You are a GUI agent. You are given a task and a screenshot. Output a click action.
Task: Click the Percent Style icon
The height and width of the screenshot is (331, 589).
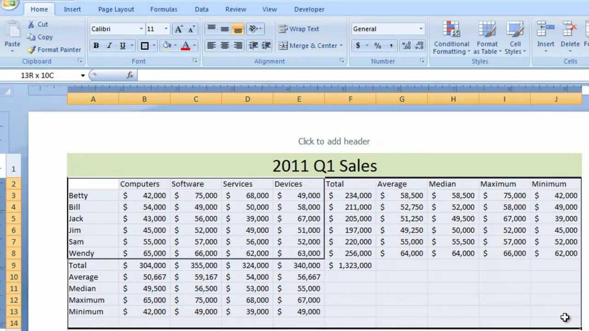pyautogui.click(x=377, y=46)
